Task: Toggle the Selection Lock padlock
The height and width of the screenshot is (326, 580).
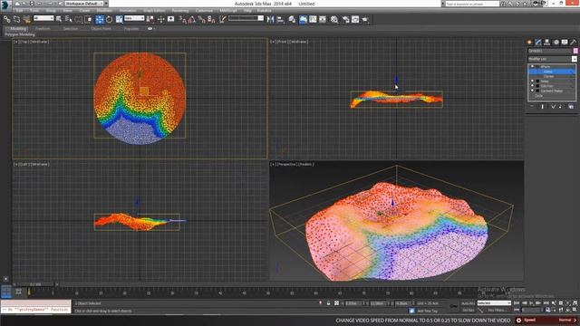Action: 328,303
